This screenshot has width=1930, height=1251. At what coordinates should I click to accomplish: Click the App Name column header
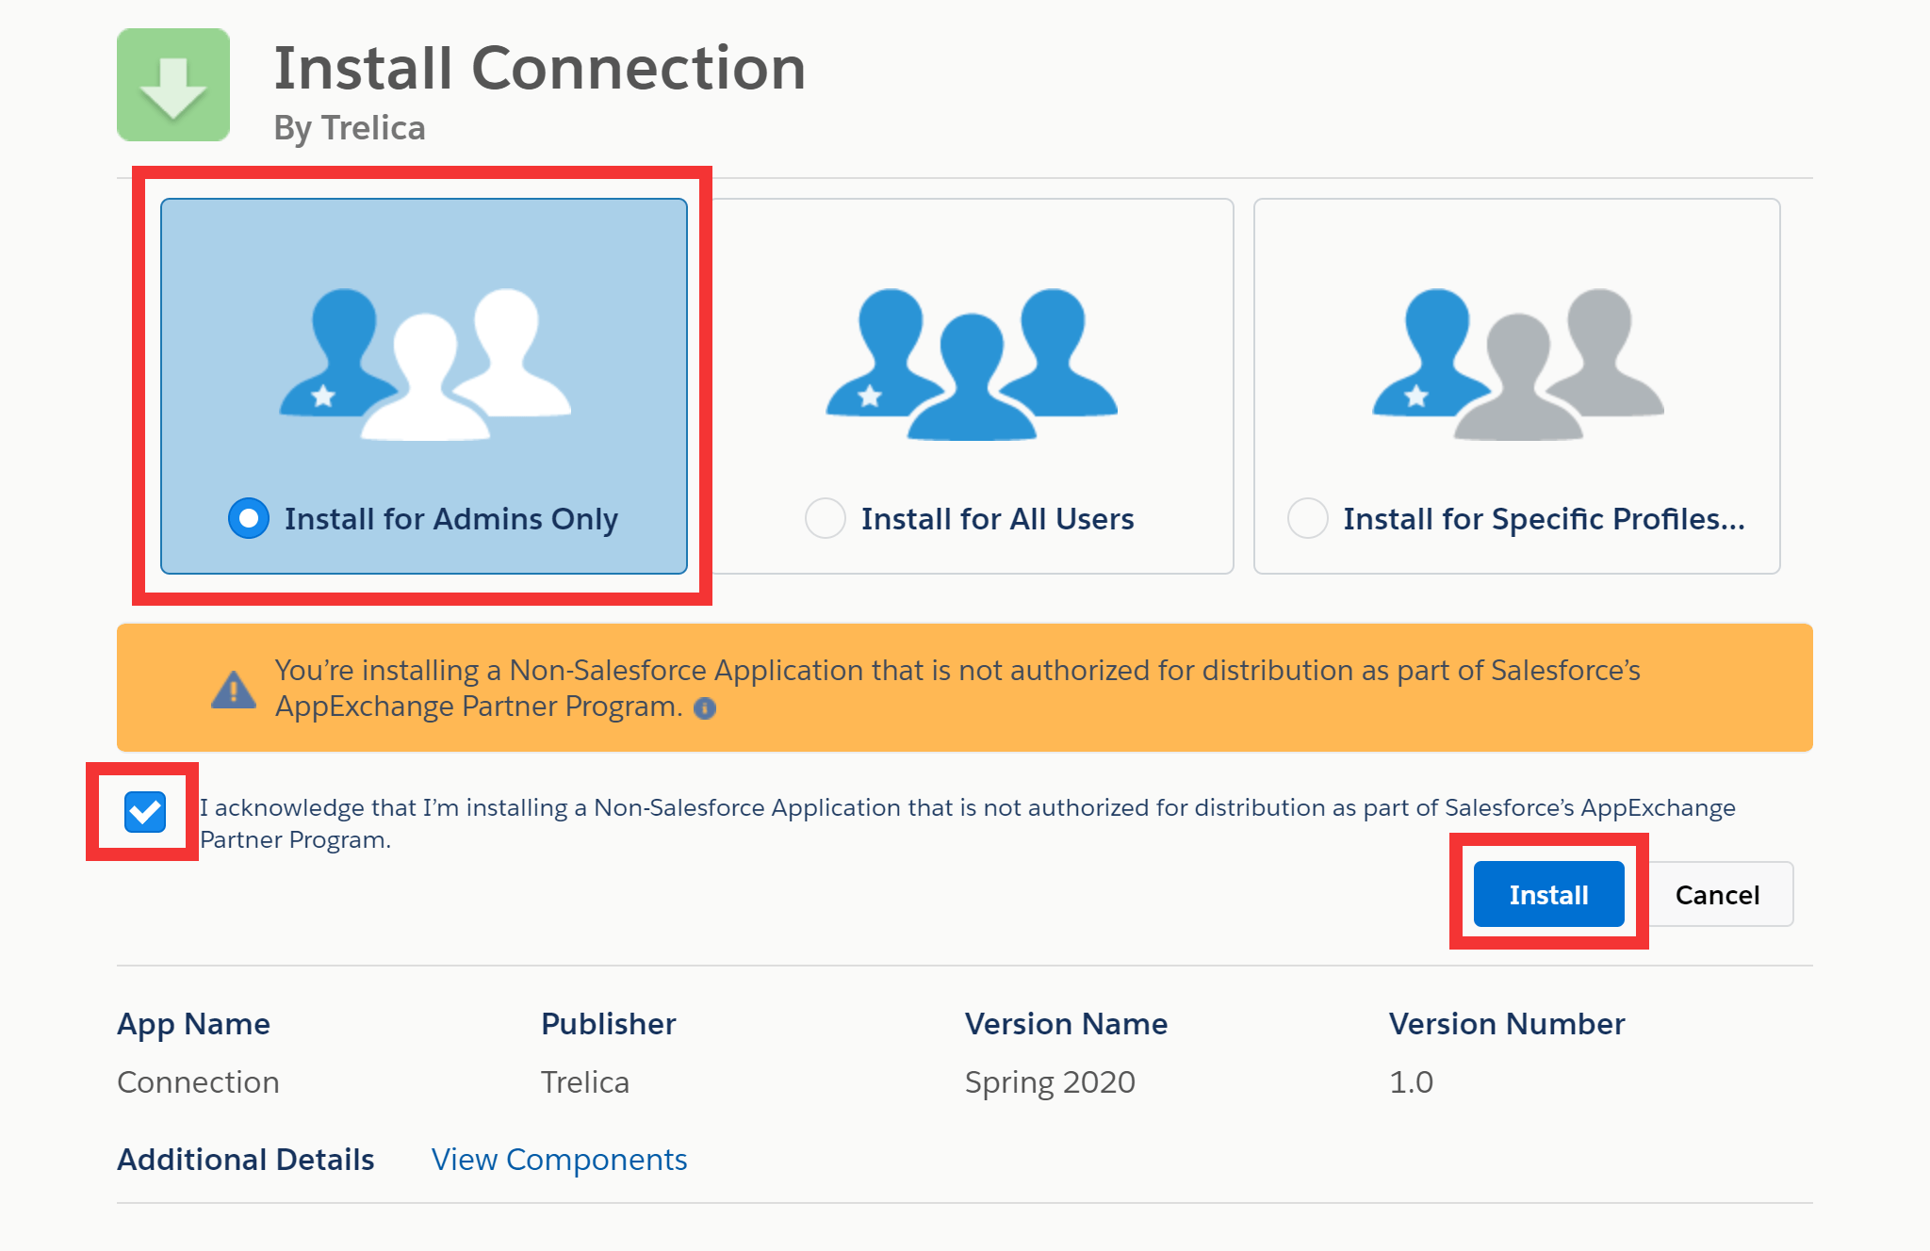pos(193,1024)
